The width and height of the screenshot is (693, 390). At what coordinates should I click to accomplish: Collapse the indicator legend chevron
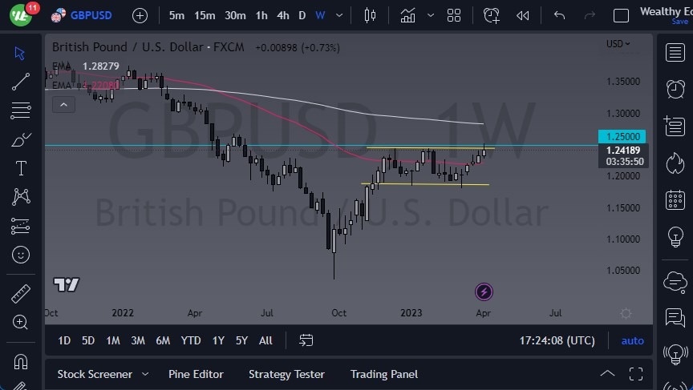pos(63,103)
